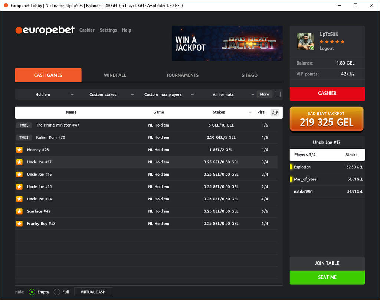Click the VIP points value 427.62
The height and width of the screenshot is (300, 380).
(348, 74)
